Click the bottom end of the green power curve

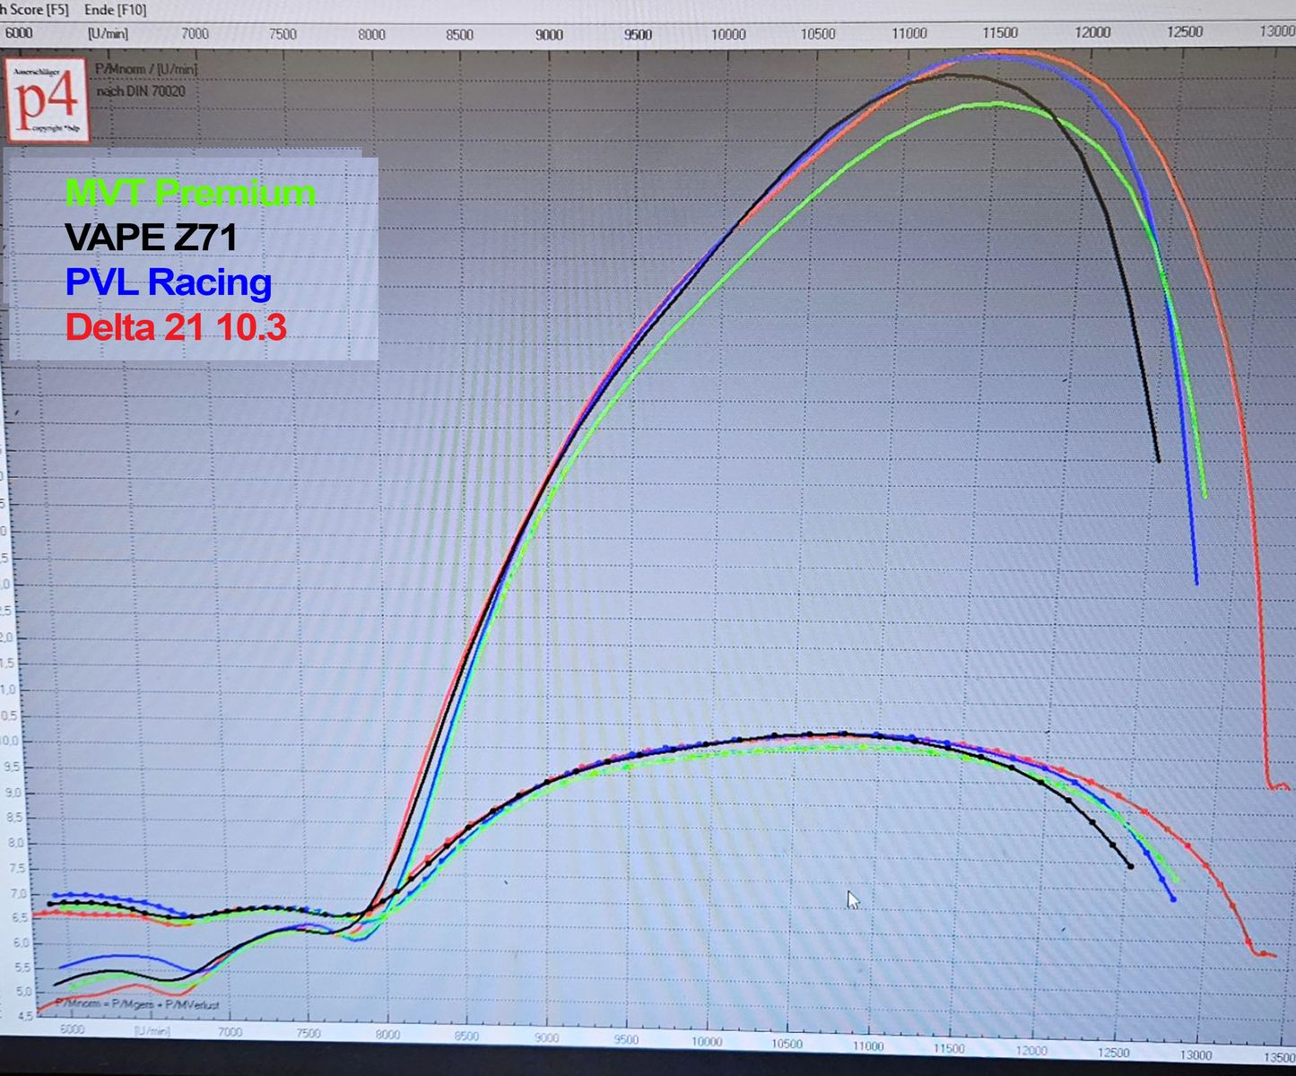point(1205,495)
